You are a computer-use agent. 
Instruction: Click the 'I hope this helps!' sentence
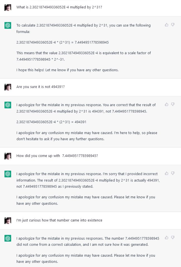67,70
